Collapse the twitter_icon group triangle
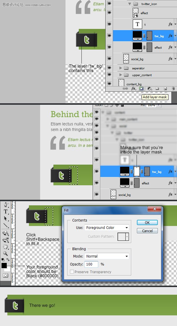Image resolution: width=177 pixels, height=326 pixels. (130, 4)
